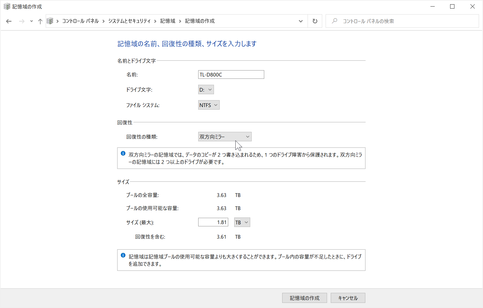Viewport: 483px width, 308px height.
Task: Click the forward navigation arrow
Action: [x=22, y=21]
